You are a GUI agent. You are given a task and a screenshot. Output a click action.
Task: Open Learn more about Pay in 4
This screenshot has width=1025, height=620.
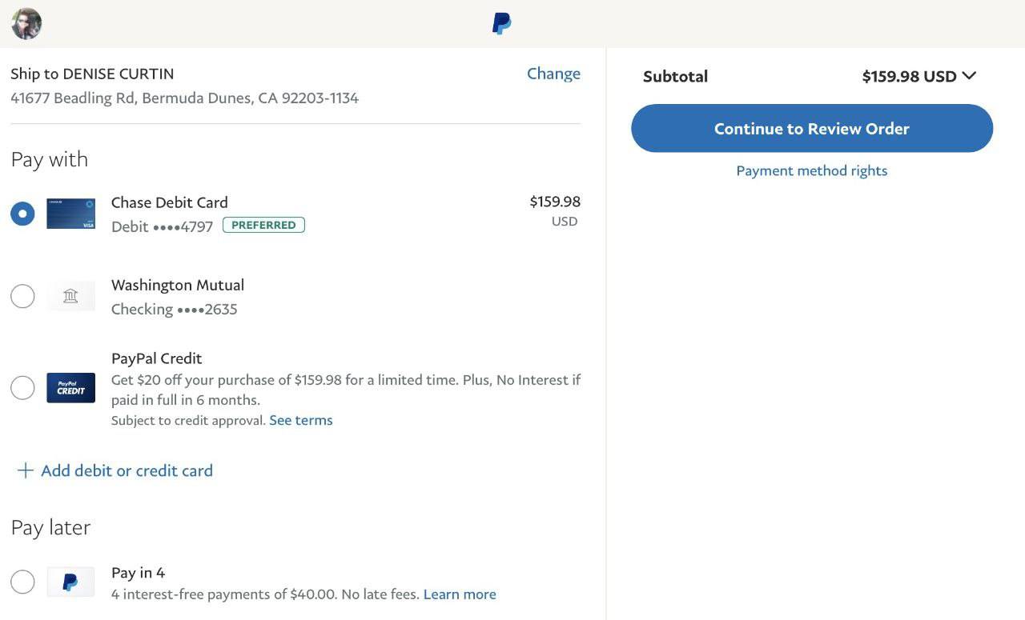pos(460,594)
